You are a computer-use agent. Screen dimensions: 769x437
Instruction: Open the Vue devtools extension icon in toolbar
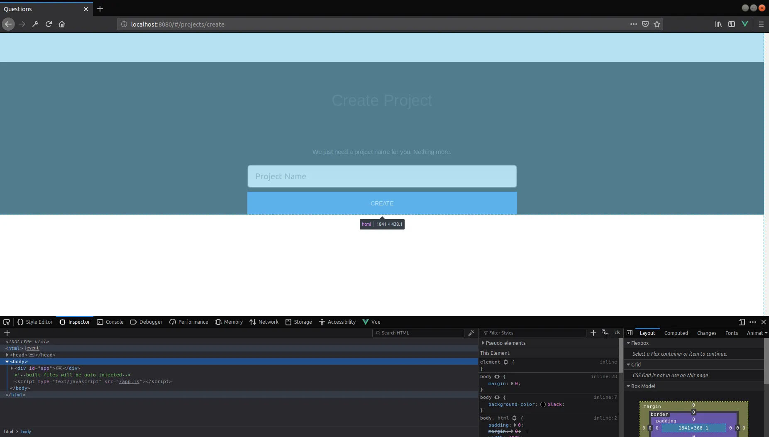pyautogui.click(x=745, y=24)
